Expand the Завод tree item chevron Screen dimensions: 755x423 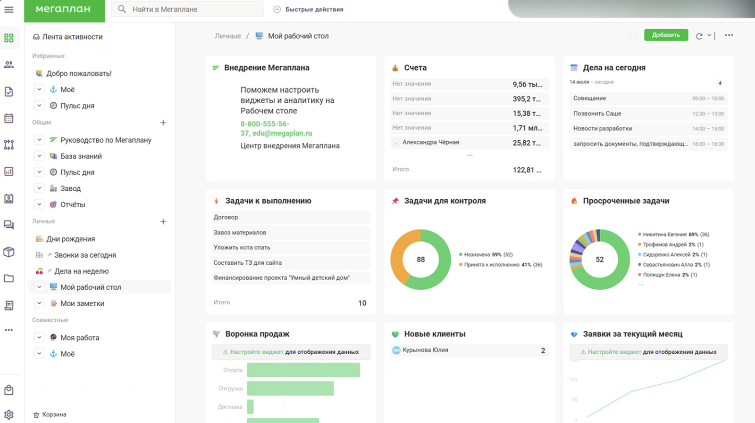pos(40,188)
